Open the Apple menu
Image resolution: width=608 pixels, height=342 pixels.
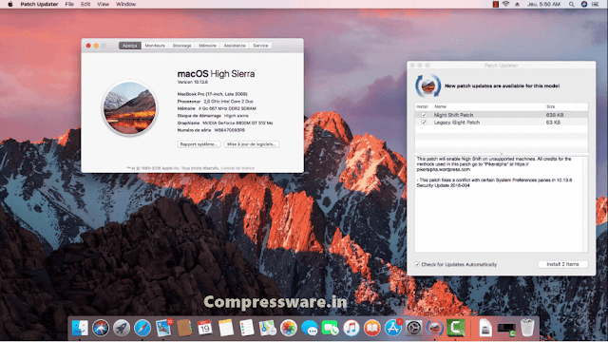(10, 4)
